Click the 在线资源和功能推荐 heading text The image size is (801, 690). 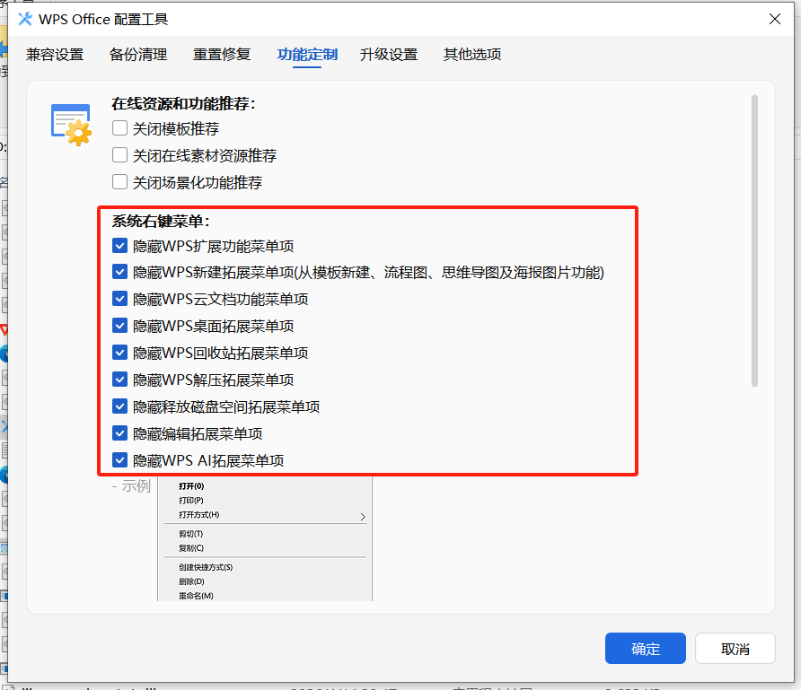coord(183,103)
